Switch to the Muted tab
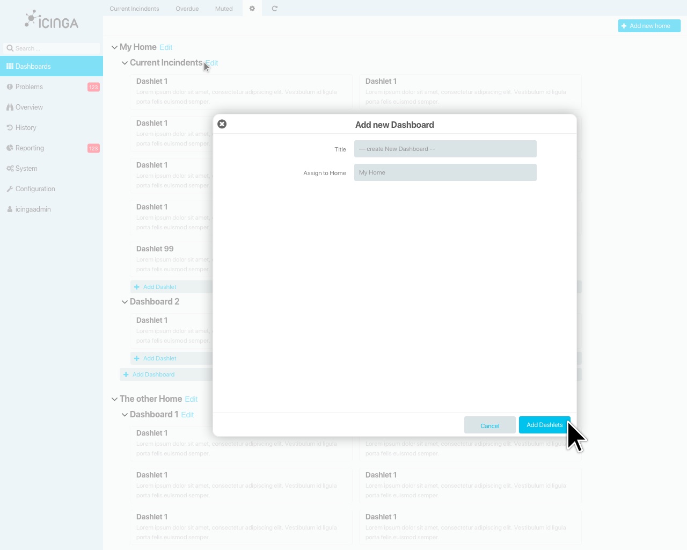Image resolution: width=687 pixels, height=550 pixels. pos(223,9)
